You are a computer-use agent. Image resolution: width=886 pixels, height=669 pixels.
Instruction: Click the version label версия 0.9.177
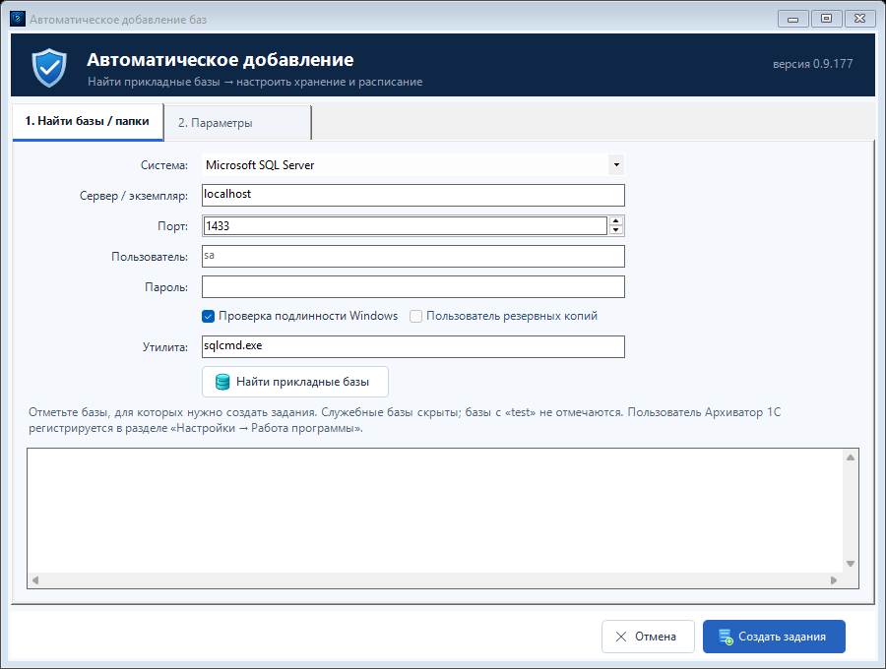point(812,64)
